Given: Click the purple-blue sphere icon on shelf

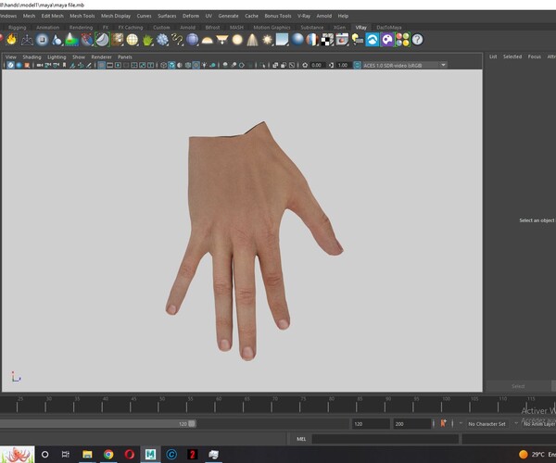Looking at the screenshot, I should tap(192, 40).
